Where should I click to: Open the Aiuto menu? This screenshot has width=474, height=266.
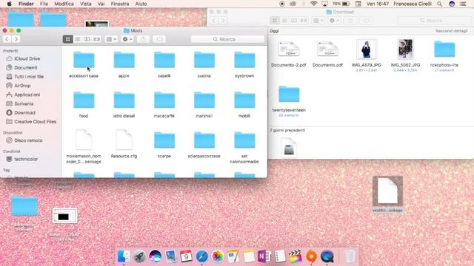141,4
